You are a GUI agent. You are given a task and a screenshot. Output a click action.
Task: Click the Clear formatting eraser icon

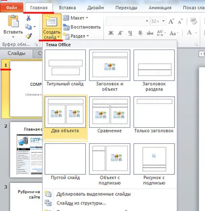tap(194, 21)
